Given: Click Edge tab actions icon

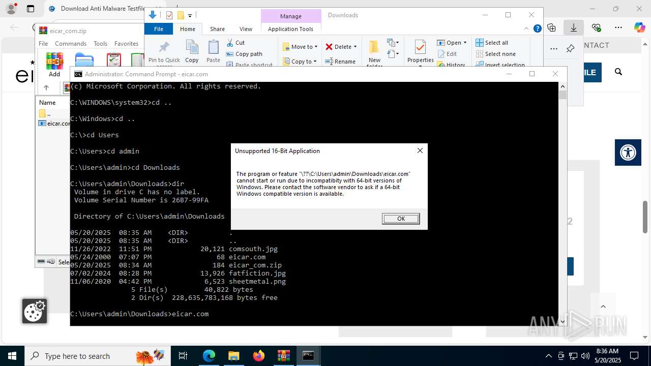Looking at the screenshot, I should 31,9.
